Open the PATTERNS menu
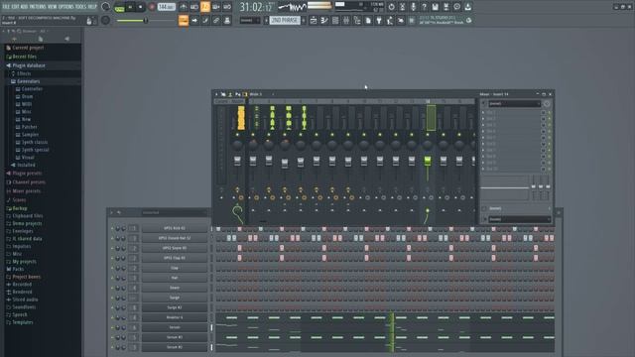635x357 pixels. [38, 7]
